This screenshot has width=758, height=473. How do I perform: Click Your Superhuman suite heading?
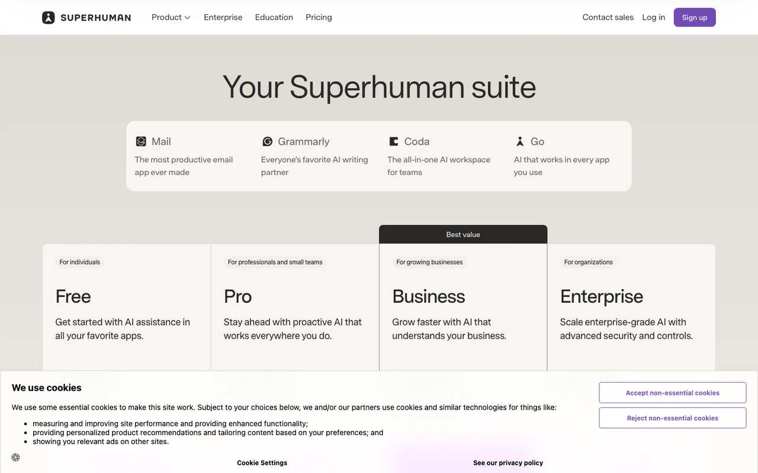tap(379, 86)
